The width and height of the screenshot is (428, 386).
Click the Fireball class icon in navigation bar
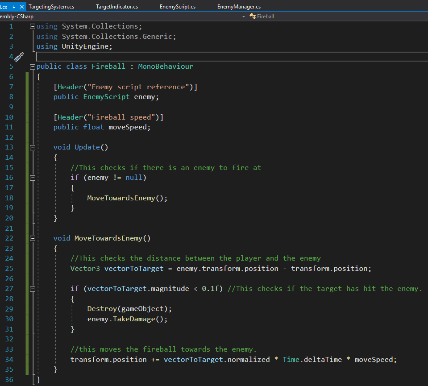pos(253,17)
